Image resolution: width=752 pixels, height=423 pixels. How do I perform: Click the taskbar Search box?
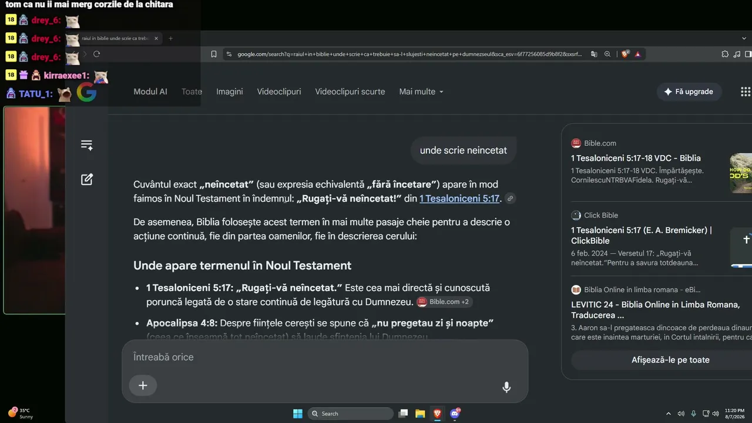(351, 414)
